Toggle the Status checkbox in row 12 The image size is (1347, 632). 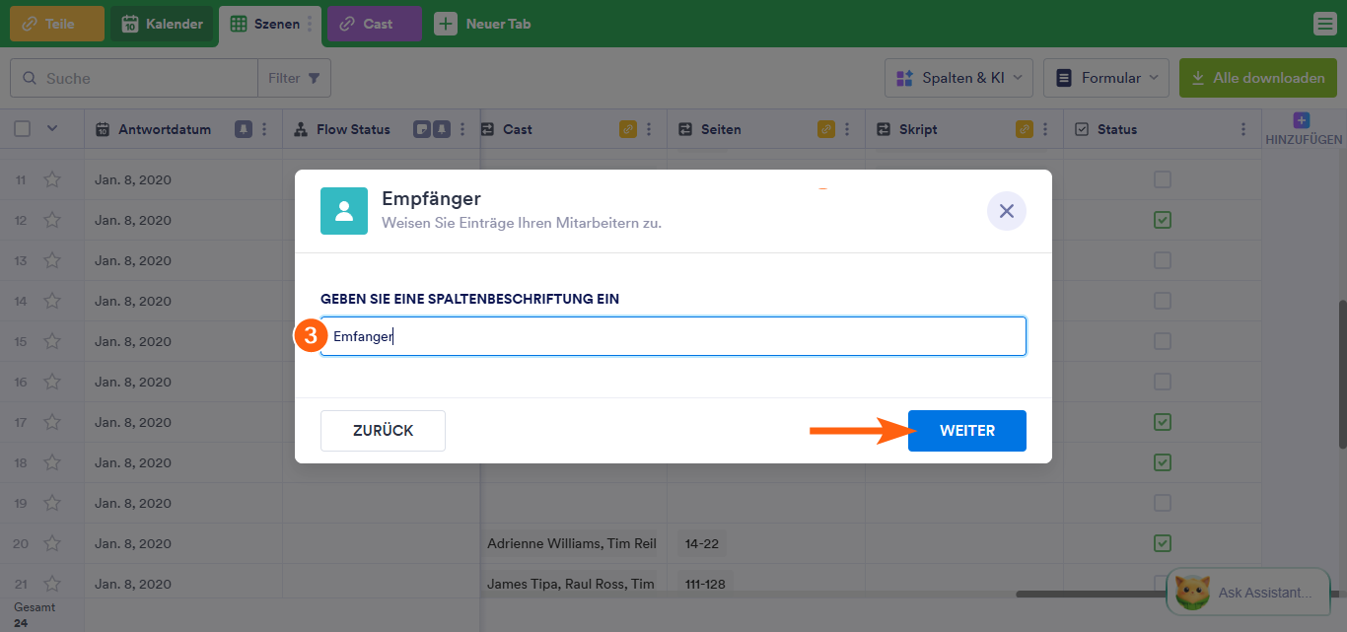pos(1163,220)
